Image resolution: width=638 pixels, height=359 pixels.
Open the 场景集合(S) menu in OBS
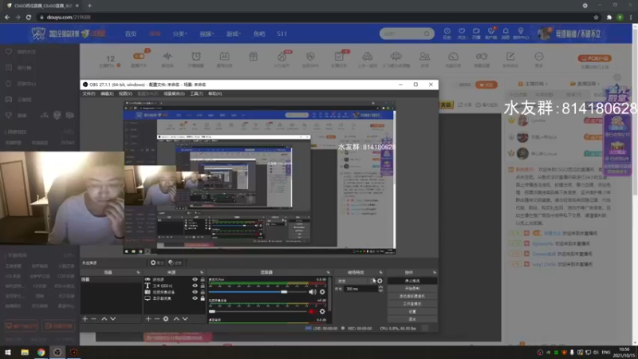[174, 93]
